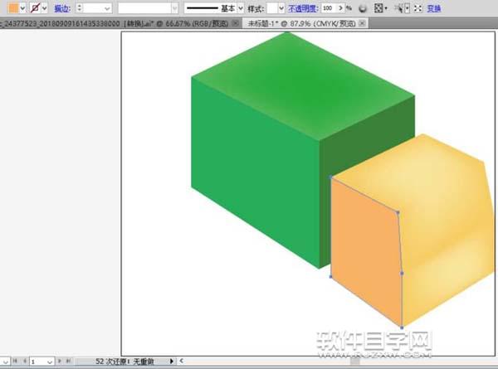The height and width of the screenshot is (369, 498).
Task: Open the zoom level dropdown in status bar
Action: [6, 362]
